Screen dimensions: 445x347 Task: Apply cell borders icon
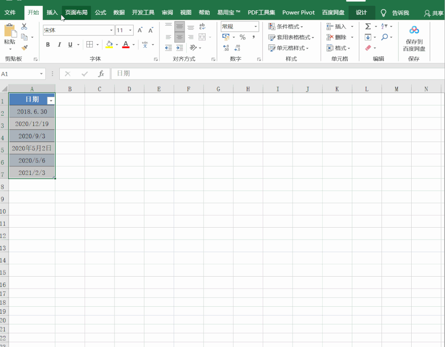tap(89, 44)
